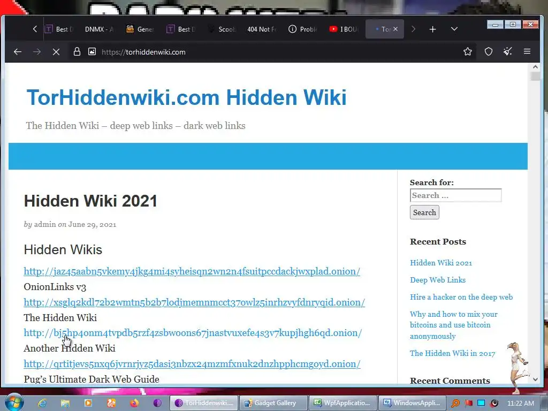Click the padlock site security icon

[x=77, y=52]
